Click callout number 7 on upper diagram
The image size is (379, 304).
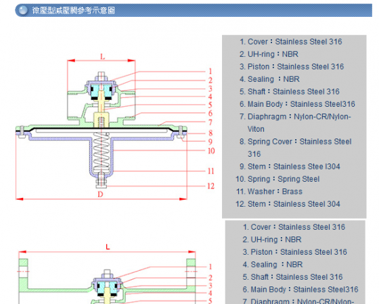(x=210, y=122)
